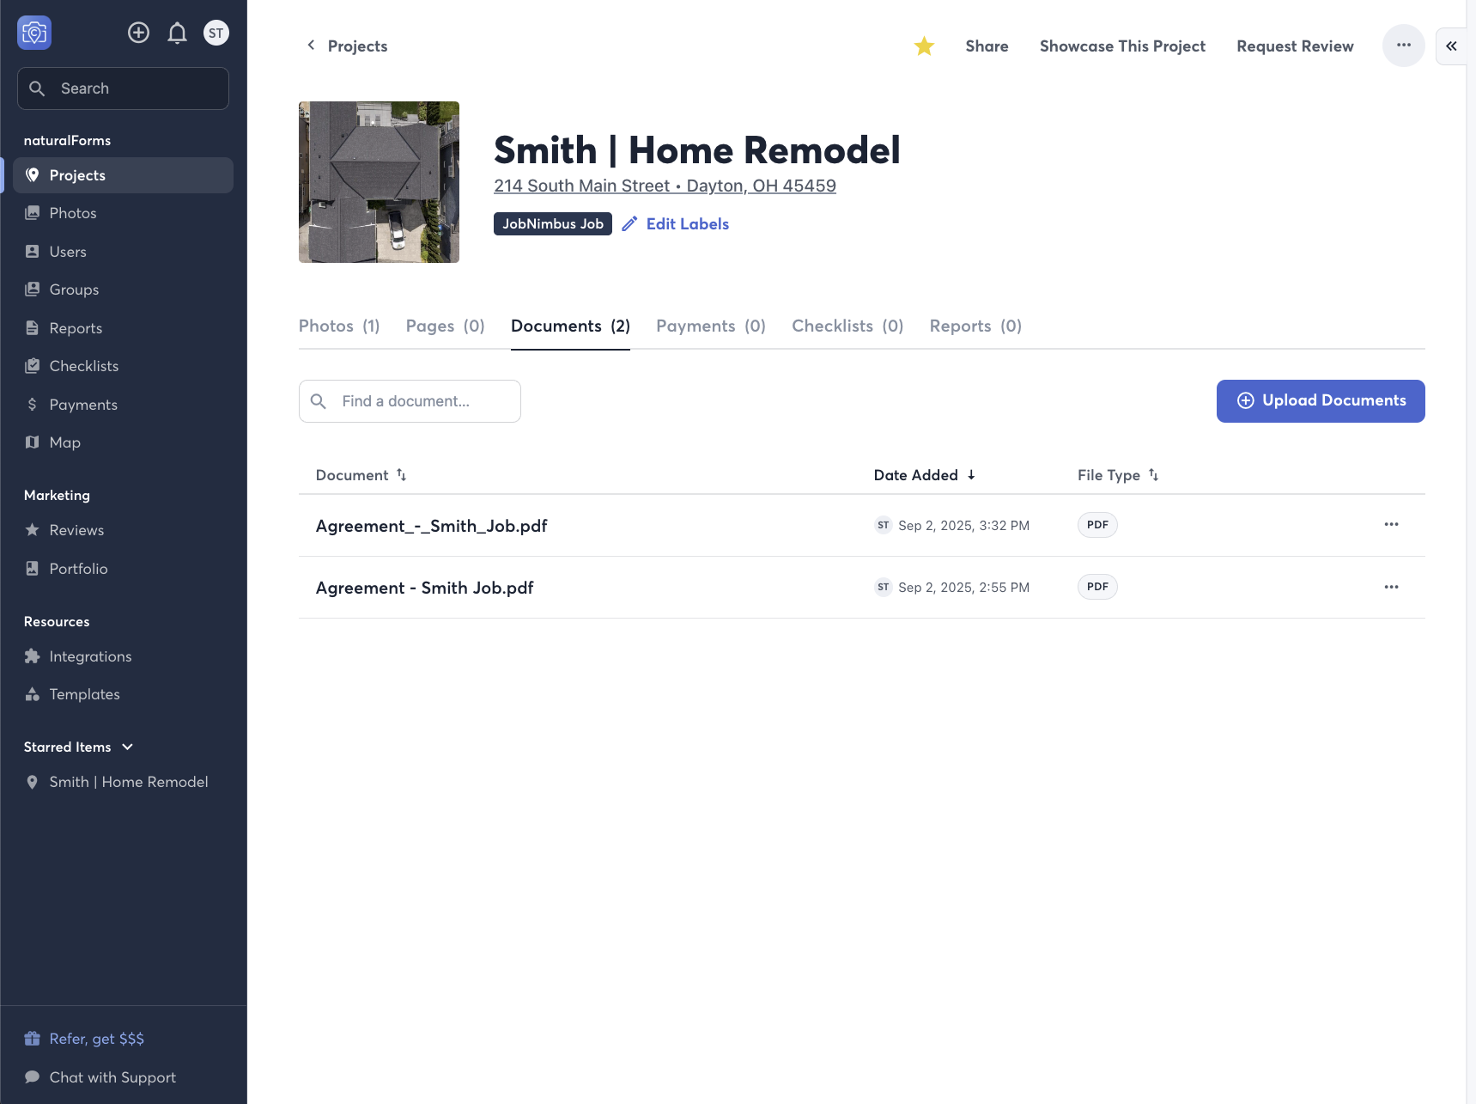The height and width of the screenshot is (1104, 1476).
Task: Select the Documents (2) tab
Action: tap(570, 326)
